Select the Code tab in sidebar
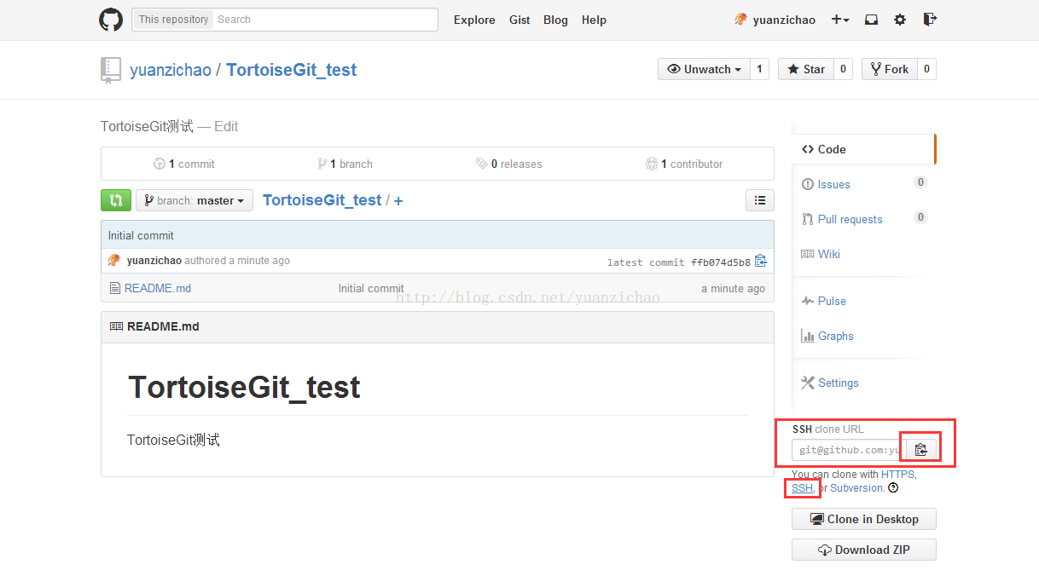Image resolution: width=1039 pixels, height=576 pixels. (x=864, y=149)
